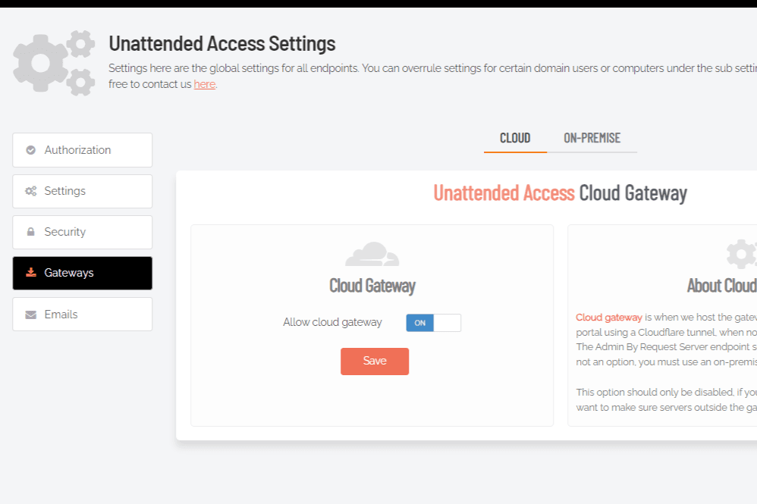Click the Emails envelope icon
This screenshot has width=757, height=504.
click(31, 315)
